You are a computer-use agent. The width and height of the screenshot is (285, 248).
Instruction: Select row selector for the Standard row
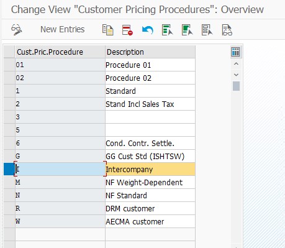coord(9,91)
